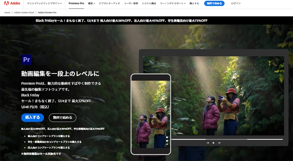Screen dimensions: 293x161
Task: Open 学生・教職員向けのコンプリートプランを購入する link
Action: point(55,142)
